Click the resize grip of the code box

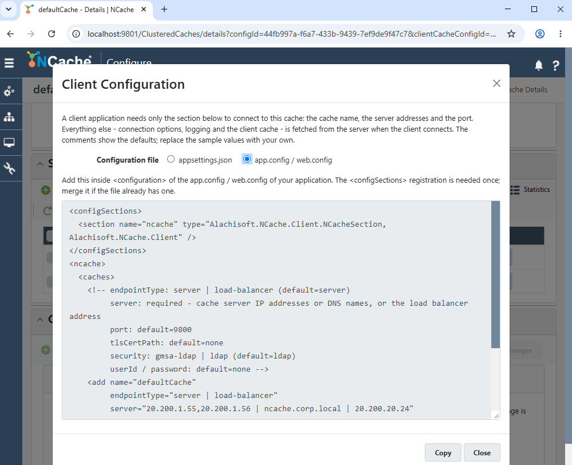click(x=496, y=416)
